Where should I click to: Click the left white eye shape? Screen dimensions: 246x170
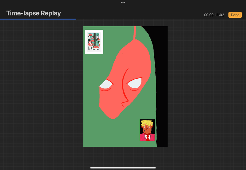point(105,84)
